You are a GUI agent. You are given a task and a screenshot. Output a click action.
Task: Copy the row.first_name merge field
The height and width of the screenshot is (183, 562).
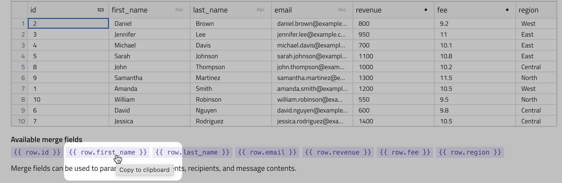(x=108, y=152)
